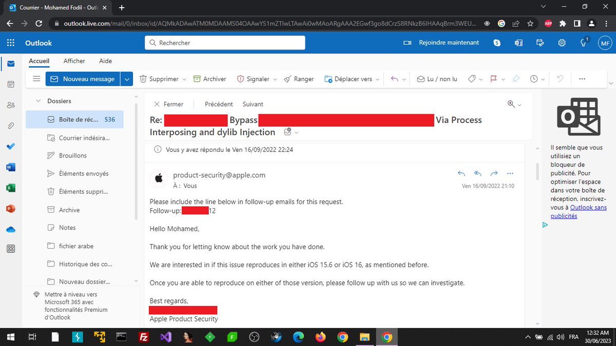This screenshot has height=346, width=616.
Task: Forward the Apple email
Action: pos(494,173)
